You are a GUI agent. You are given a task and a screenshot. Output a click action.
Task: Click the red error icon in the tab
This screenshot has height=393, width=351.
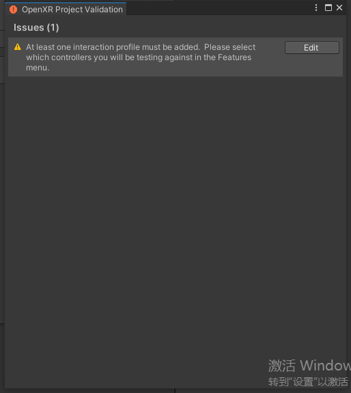click(13, 10)
